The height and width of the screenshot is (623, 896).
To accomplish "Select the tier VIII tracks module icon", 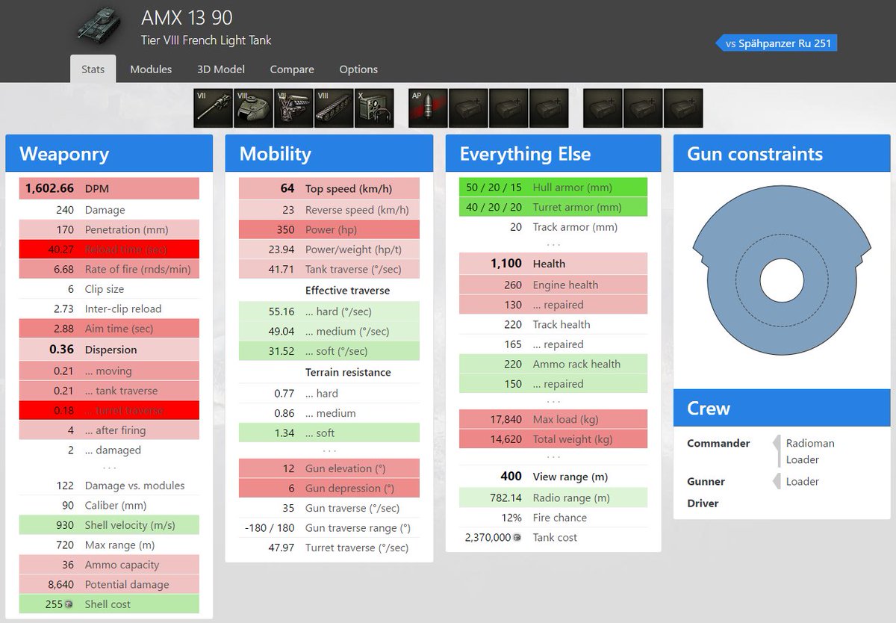I will pyautogui.click(x=334, y=108).
